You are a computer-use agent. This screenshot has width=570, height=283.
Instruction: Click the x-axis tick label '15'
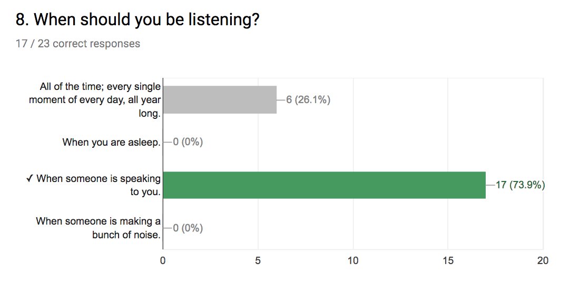[447, 260]
